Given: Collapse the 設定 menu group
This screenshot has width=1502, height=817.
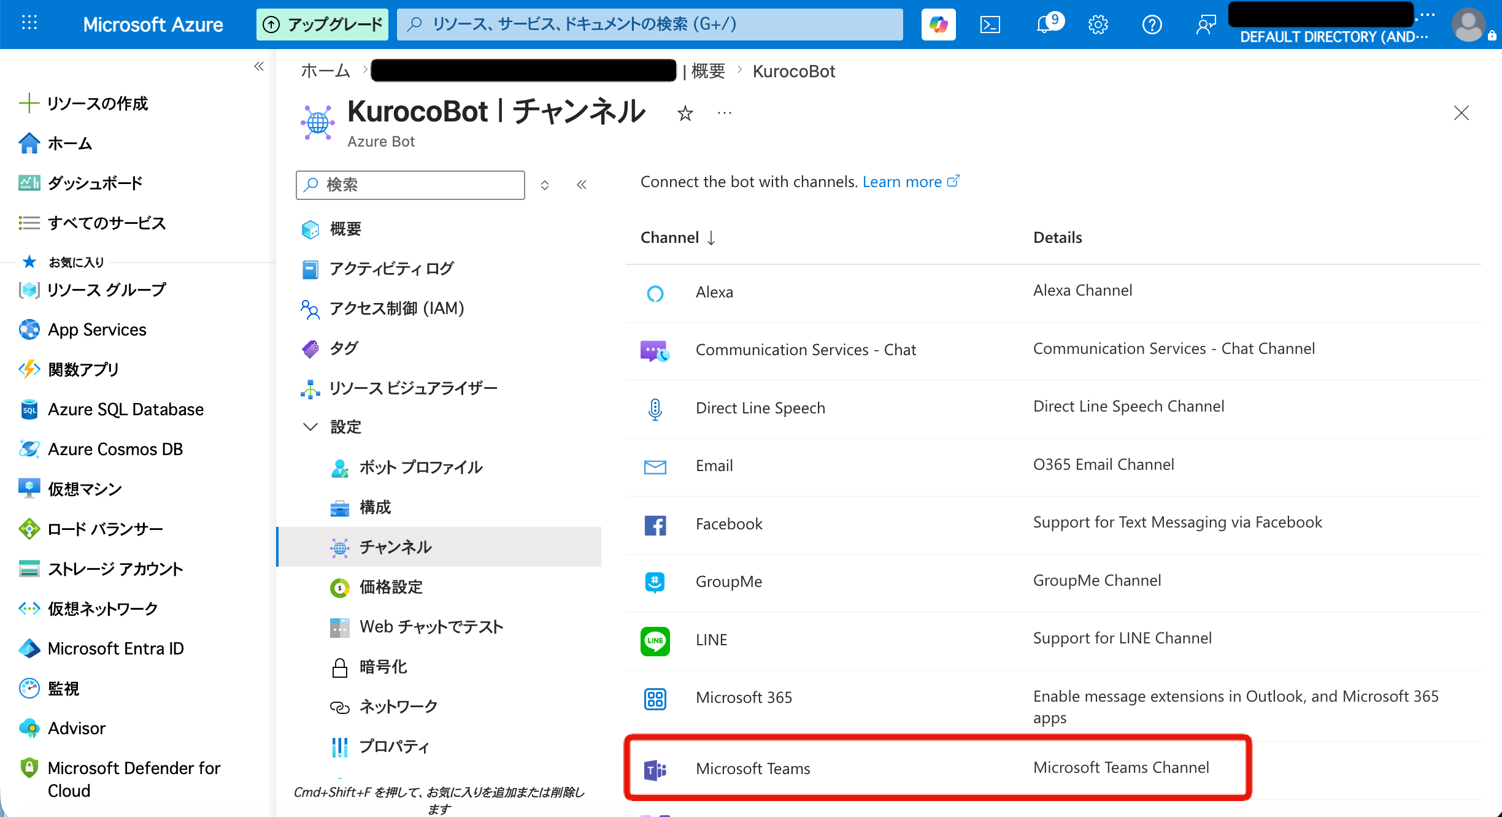Looking at the screenshot, I should click(310, 426).
